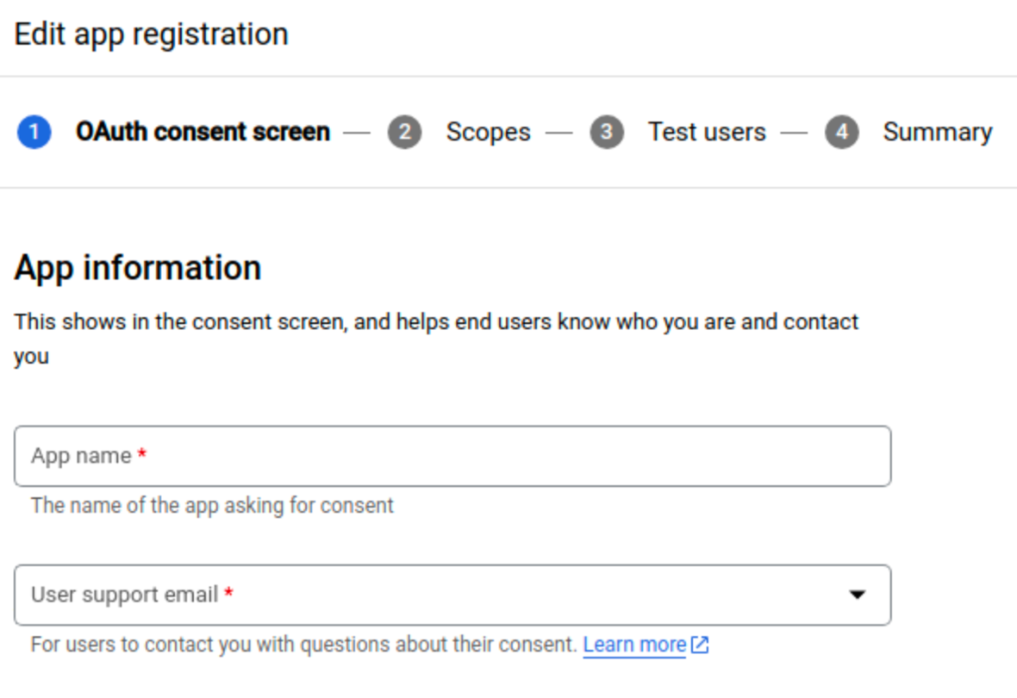The image size is (1017, 698).
Task: Switch to the Test users step
Action: click(707, 132)
